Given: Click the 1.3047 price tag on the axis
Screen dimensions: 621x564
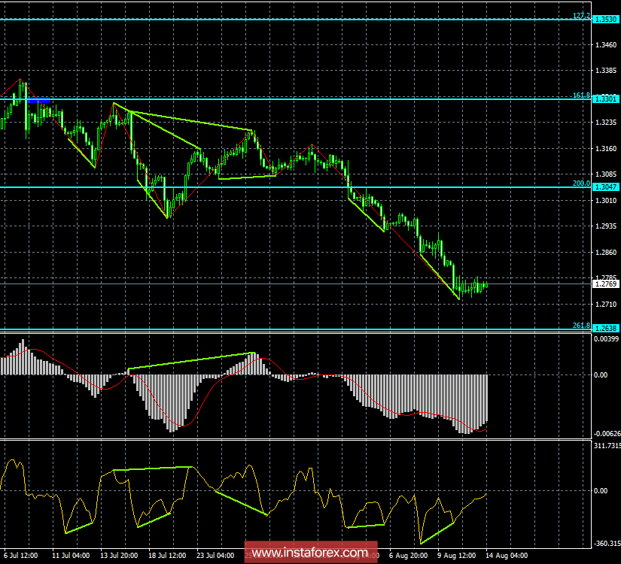Looking at the screenshot, I should [604, 186].
